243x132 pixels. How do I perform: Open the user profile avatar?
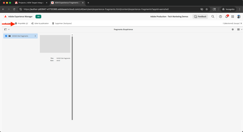tap(239, 16)
